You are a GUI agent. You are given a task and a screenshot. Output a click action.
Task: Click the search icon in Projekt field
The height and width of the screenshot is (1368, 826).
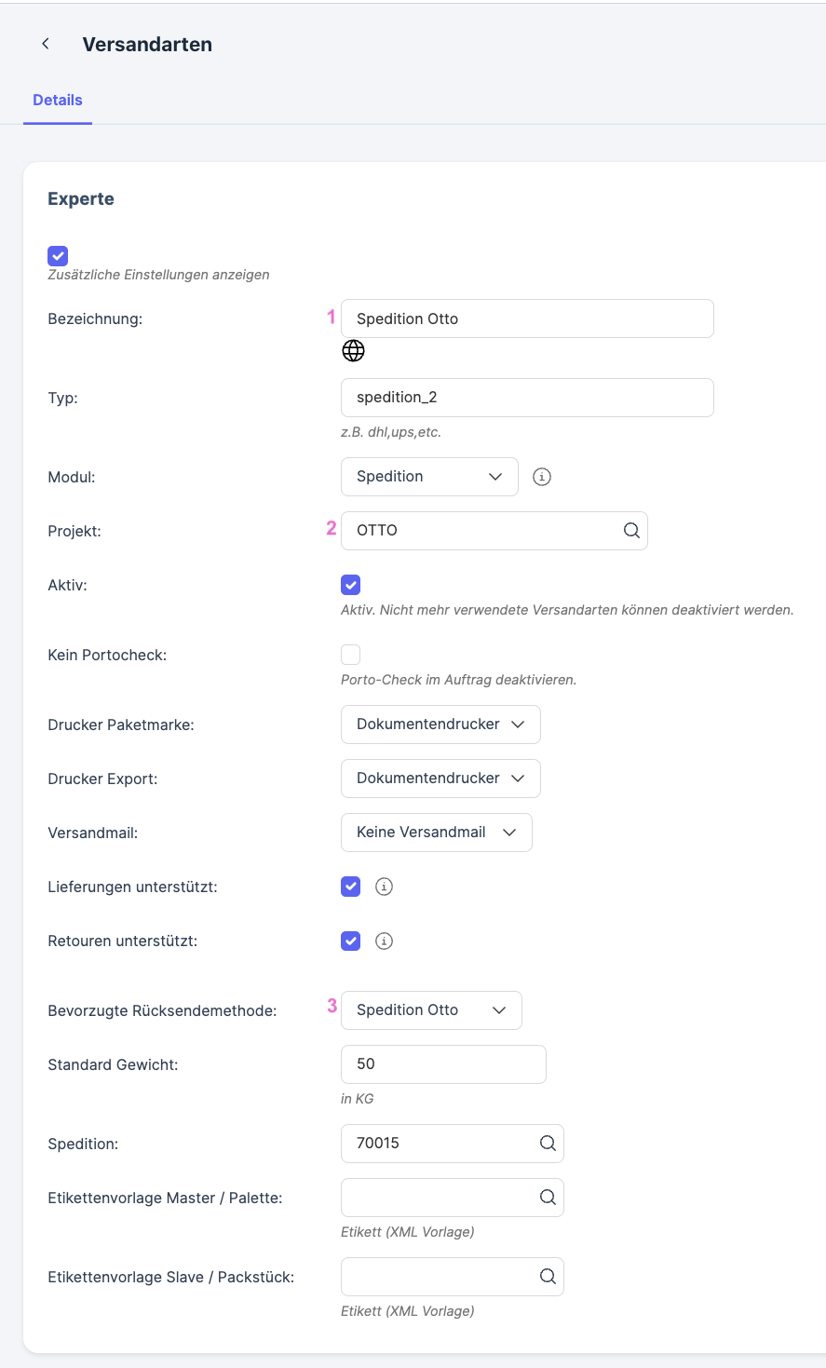[631, 530]
